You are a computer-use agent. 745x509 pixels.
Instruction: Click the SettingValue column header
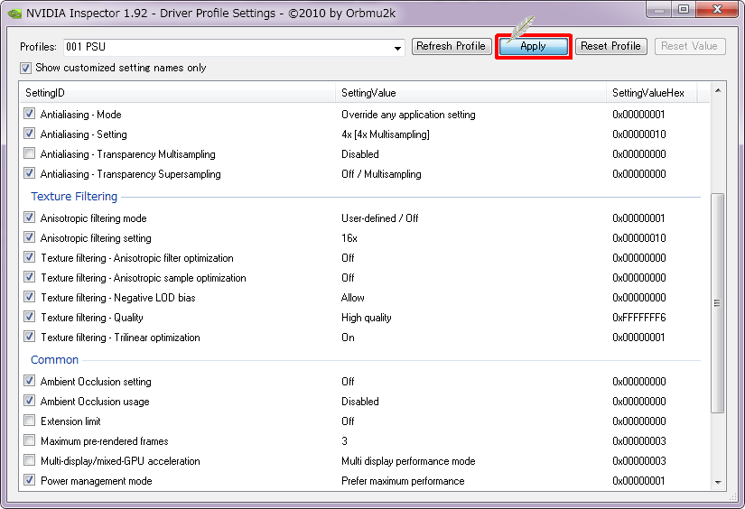470,93
